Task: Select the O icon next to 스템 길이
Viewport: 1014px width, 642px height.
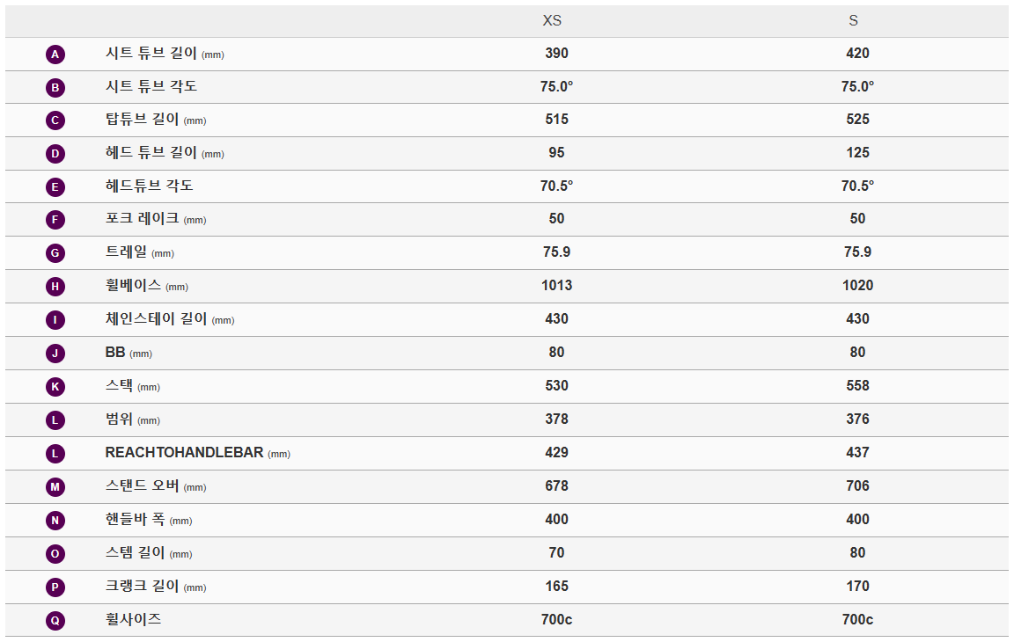Action: pyautogui.click(x=55, y=554)
